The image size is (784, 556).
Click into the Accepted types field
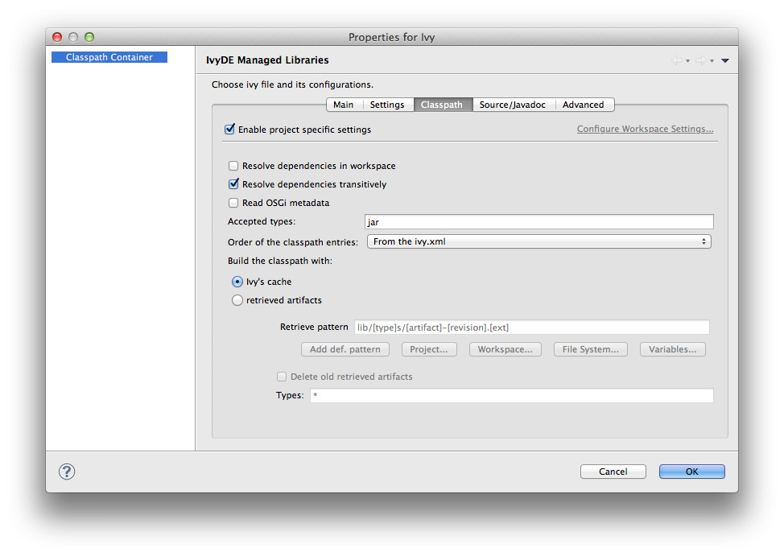tap(538, 222)
